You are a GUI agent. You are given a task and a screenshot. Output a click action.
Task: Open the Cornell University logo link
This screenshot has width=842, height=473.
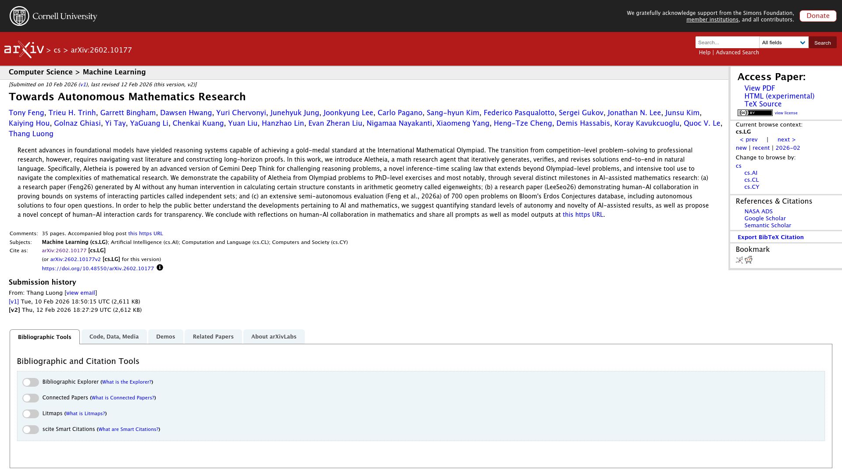coord(53,16)
